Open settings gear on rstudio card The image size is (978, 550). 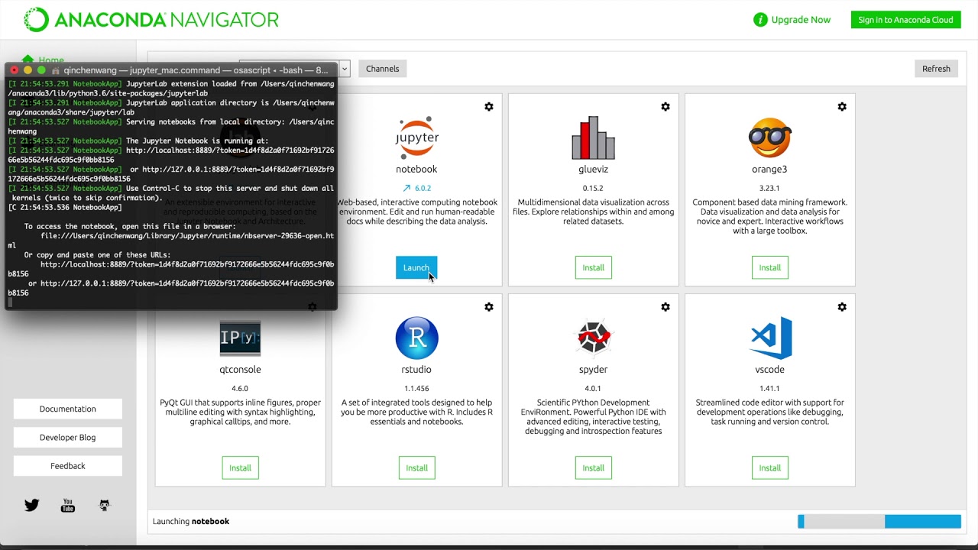pyautogui.click(x=489, y=307)
